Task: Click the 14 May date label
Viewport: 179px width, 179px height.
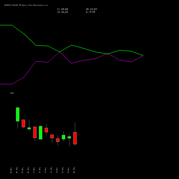Action: pos(51,170)
